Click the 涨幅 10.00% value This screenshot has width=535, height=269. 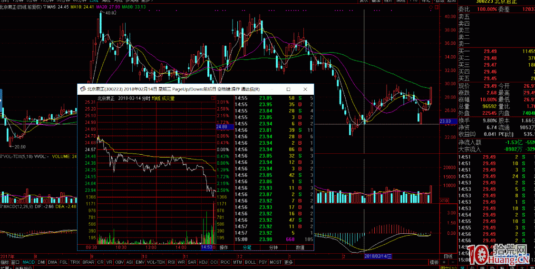(x=487, y=100)
